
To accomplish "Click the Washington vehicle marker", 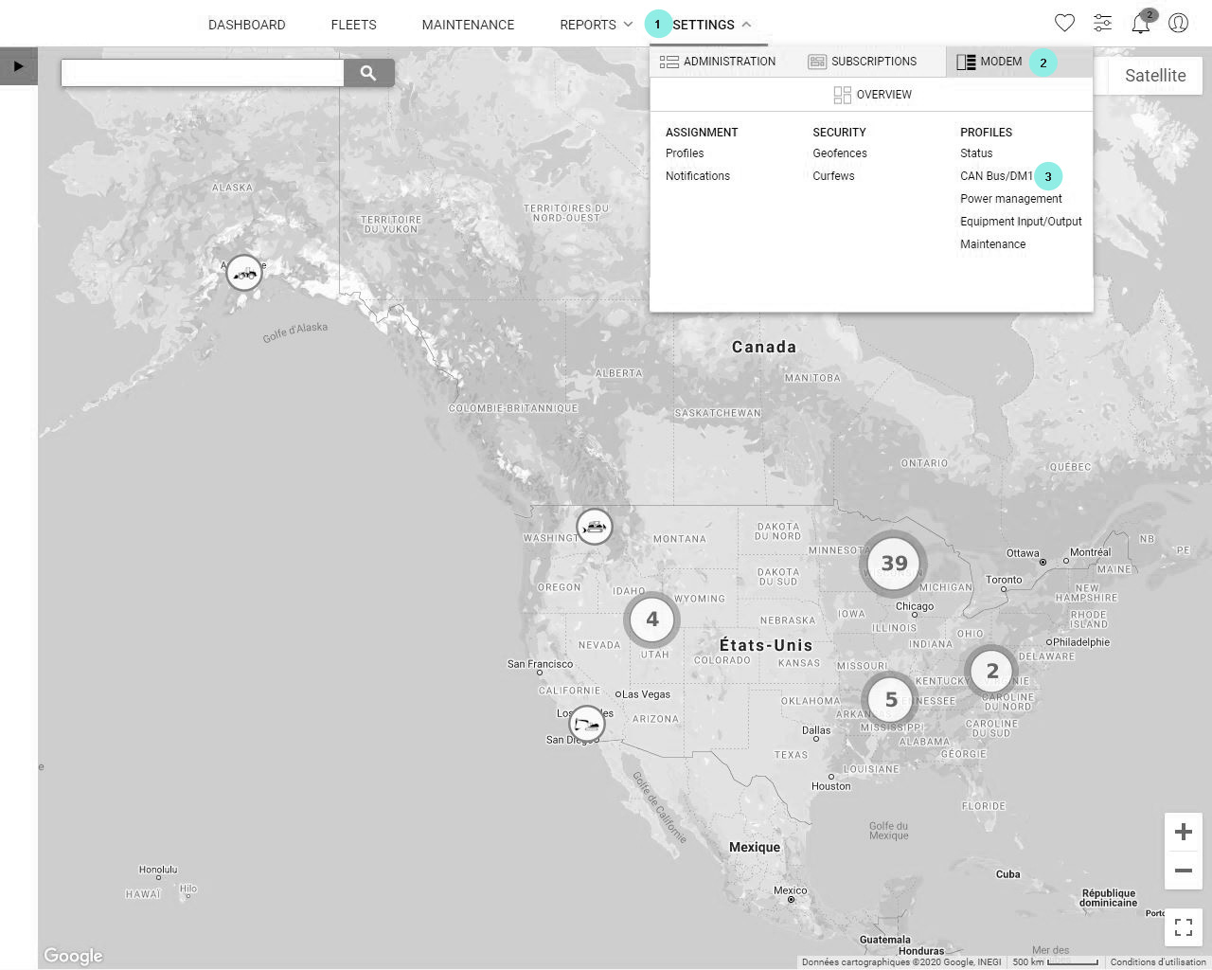I will point(594,526).
